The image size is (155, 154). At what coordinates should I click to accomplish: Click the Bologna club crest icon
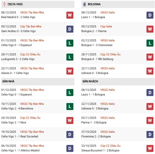tap(85, 4)
